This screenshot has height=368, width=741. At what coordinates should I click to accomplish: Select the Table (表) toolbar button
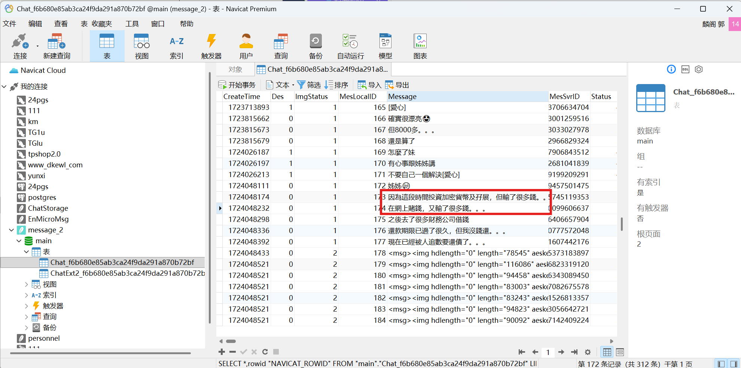pyautogui.click(x=107, y=46)
